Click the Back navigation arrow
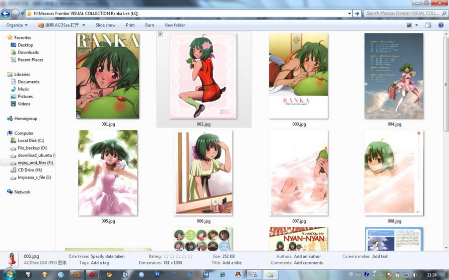Viewport: 449px width, 280px height. click(x=6, y=13)
